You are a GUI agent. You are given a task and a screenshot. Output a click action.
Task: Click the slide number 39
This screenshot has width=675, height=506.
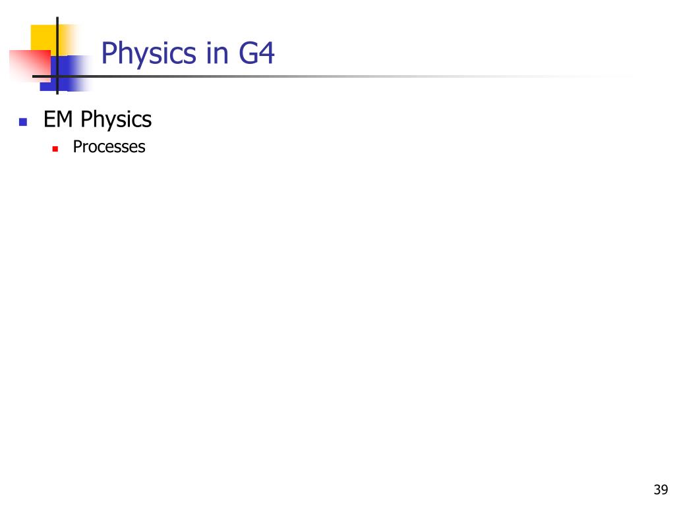pyautogui.click(x=660, y=490)
